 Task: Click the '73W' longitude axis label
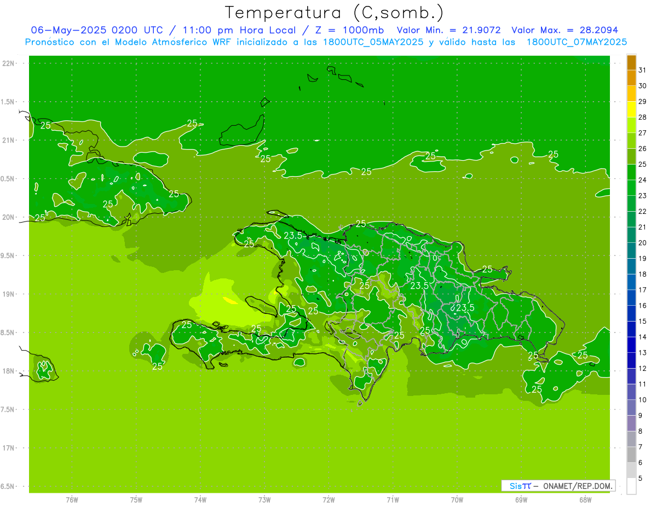coord(264,499)
